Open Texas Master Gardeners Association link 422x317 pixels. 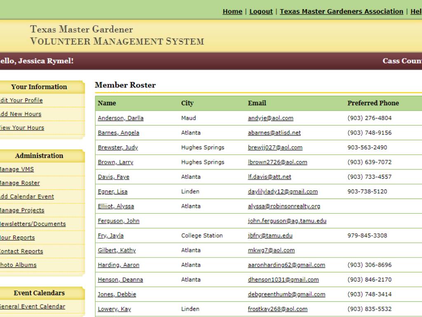341,12
